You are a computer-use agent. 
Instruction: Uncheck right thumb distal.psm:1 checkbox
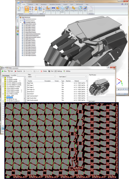pos(22,36)
